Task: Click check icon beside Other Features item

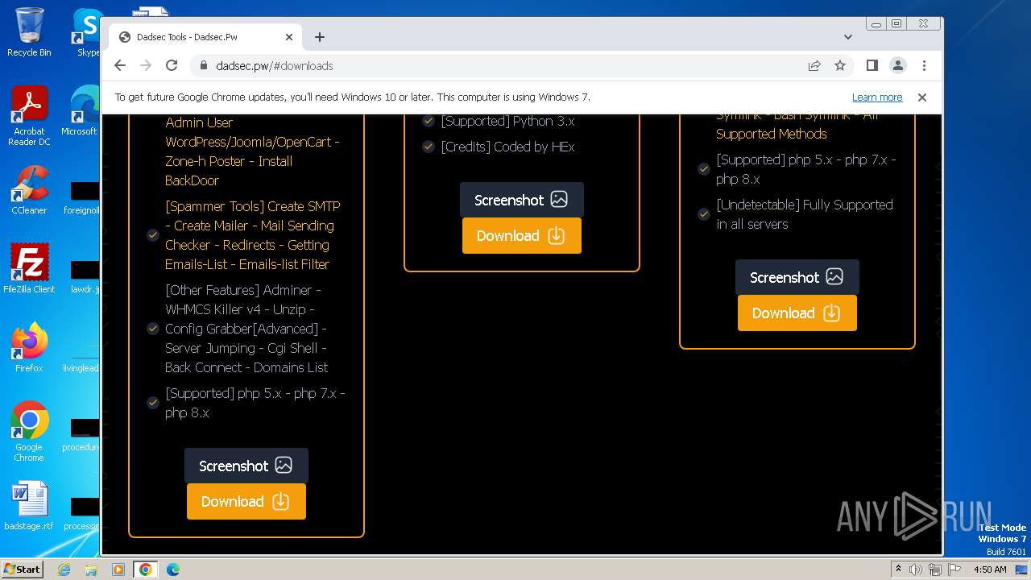Action: point(153,329)
